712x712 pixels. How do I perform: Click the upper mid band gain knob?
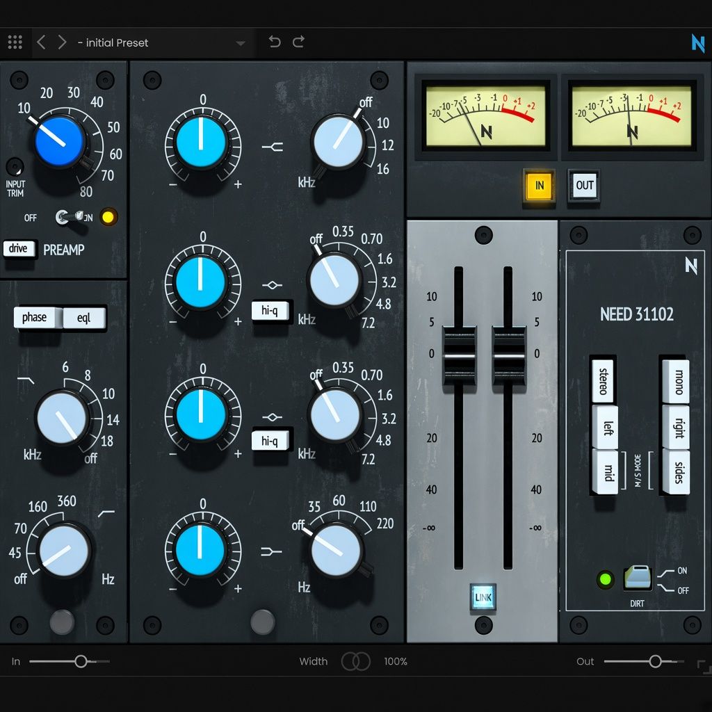(201, 282)
